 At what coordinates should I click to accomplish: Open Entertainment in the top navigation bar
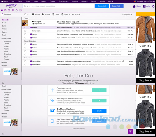(x=64, y=1)
